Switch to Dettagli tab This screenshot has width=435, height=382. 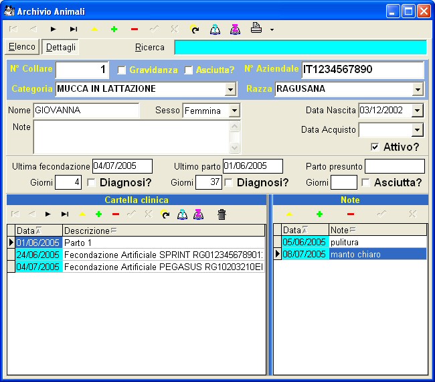pos(60,47)
